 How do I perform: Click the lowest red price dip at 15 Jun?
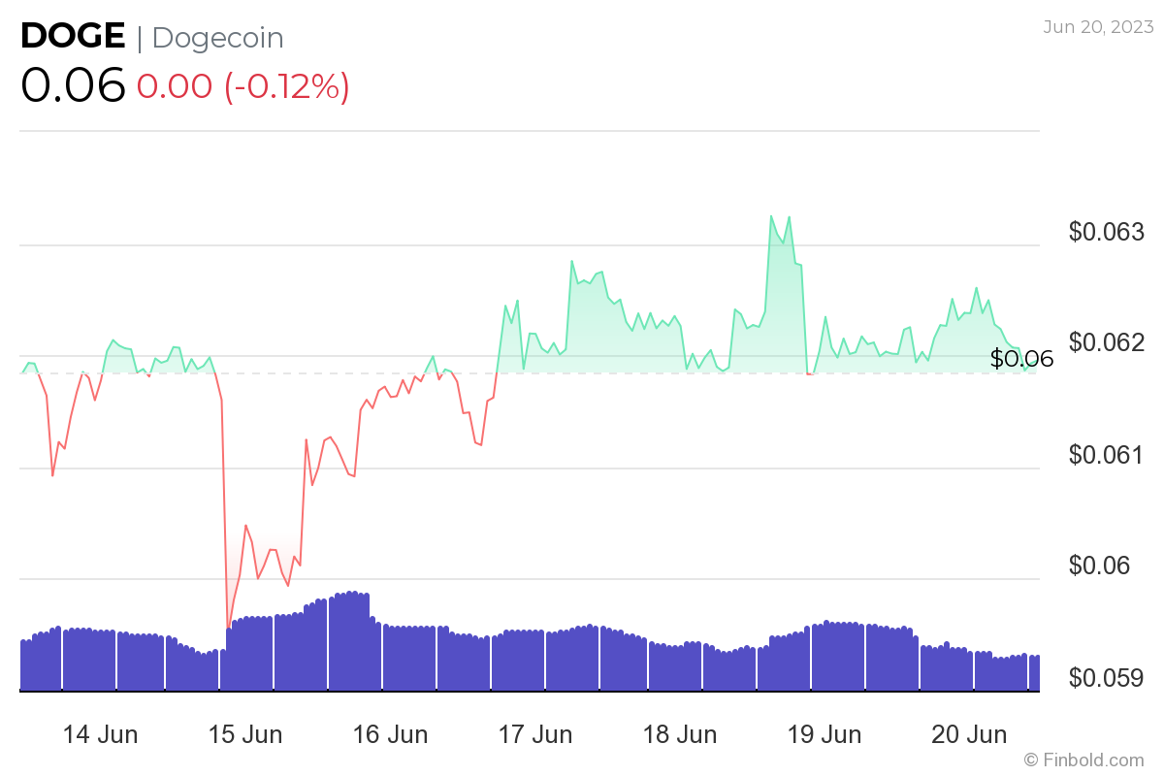(228, 629)
